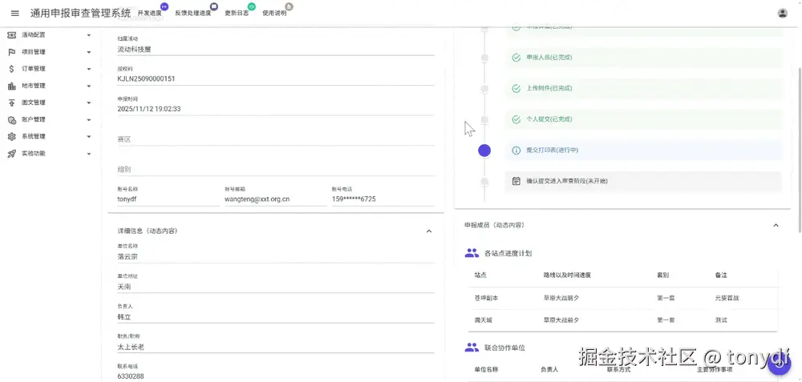Expand the 活动配置 sidebar dropdown arrow
The image size is (802, 382).
[88, 35]
